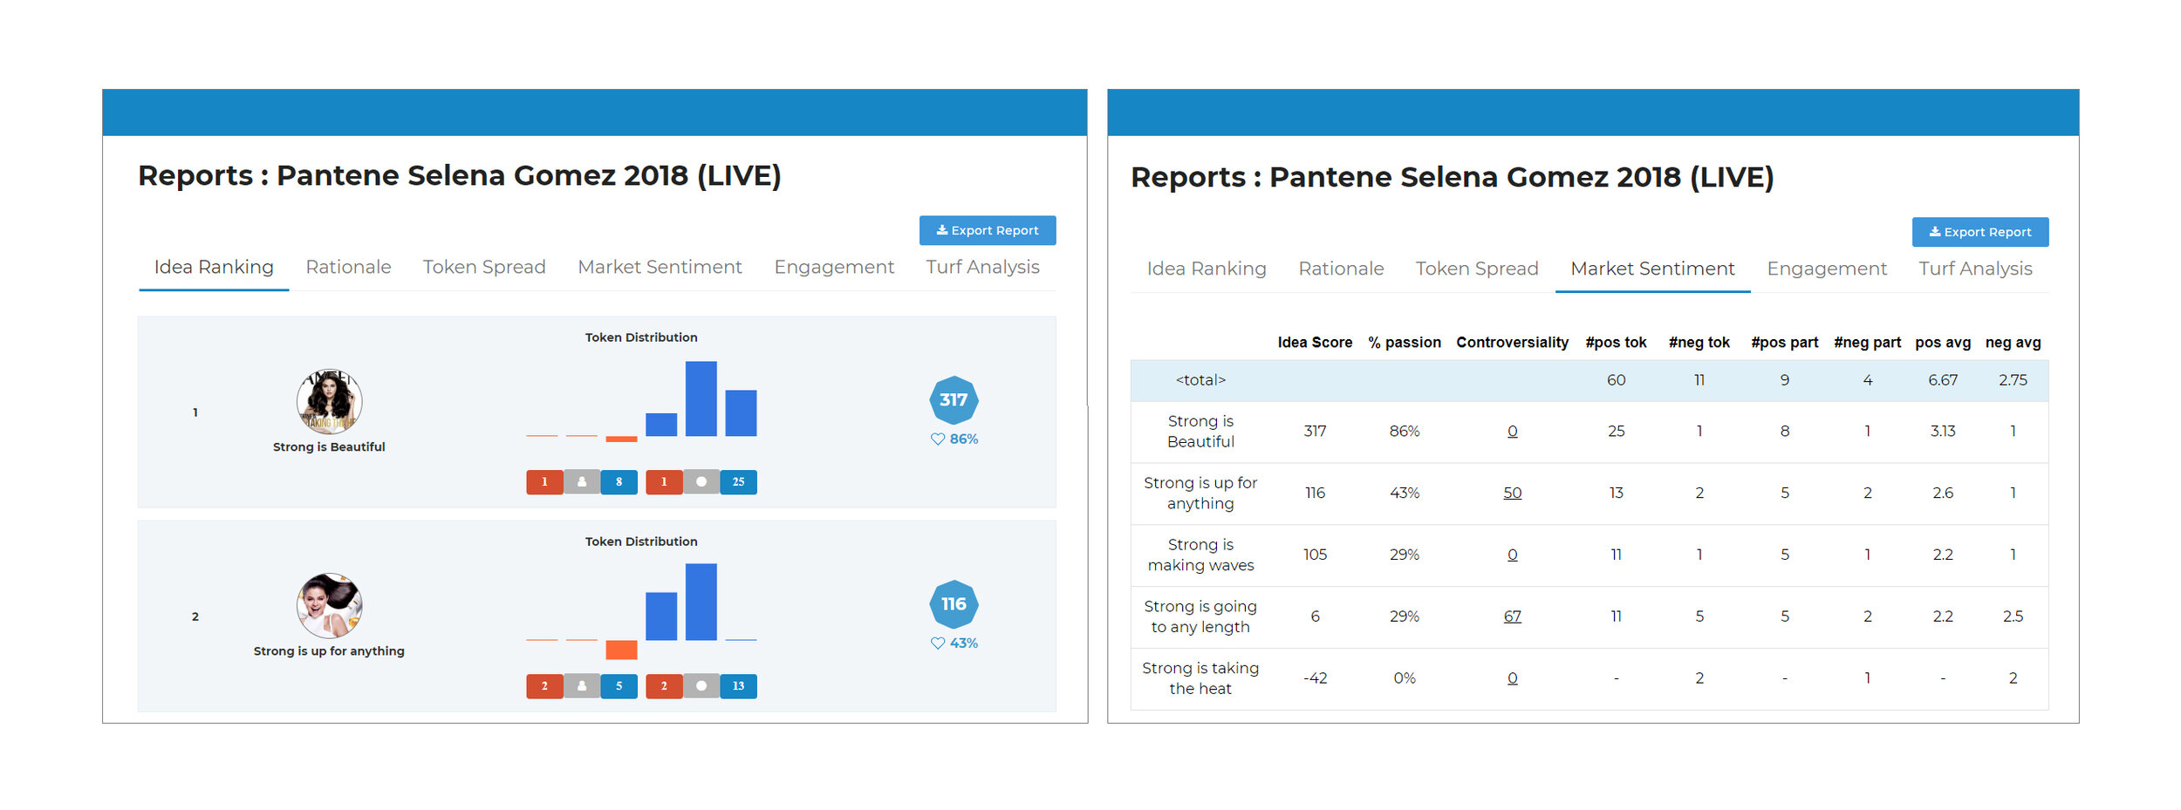
Task: Open Market Sentiment tab in the Idea Ranking panel
Action: 660,267
